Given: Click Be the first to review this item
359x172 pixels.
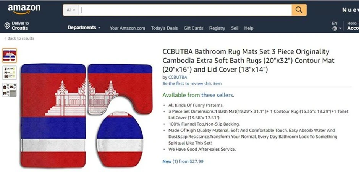Looking at the screenshot, I should [x=192, y=83].
